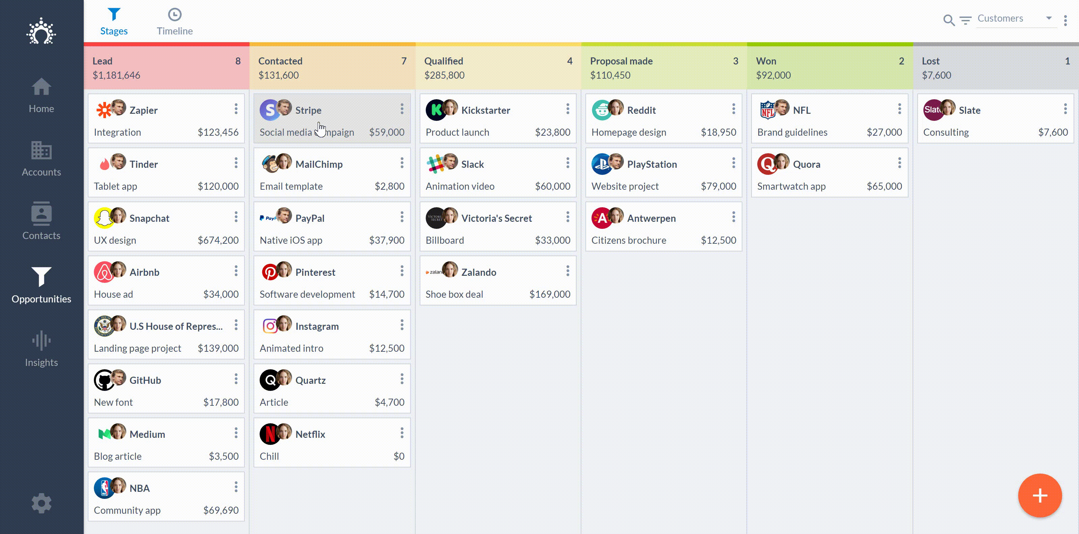Screen dimensions: 1079x534
Task: Click the orange add opportunity button
Action: tap(1039, 496)
